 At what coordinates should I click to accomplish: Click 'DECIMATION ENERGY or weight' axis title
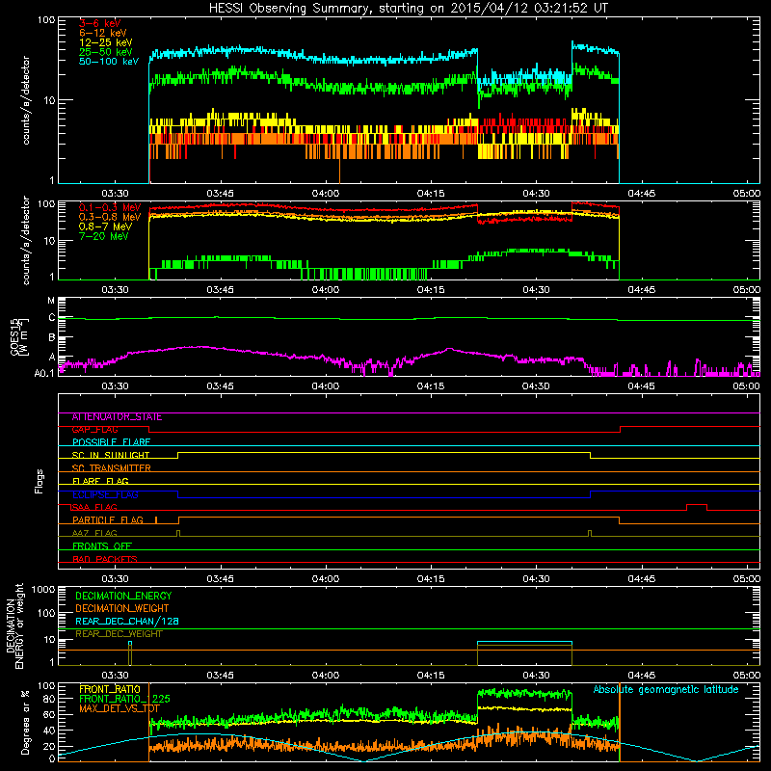coord(14,625)
